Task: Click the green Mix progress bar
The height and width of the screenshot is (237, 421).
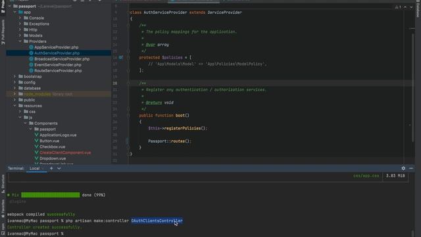Action: point(51,195)
